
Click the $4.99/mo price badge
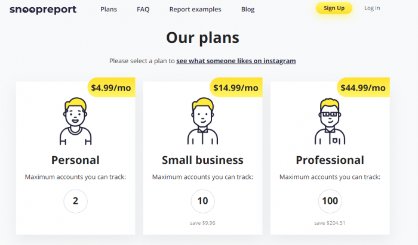pos(112,88)
